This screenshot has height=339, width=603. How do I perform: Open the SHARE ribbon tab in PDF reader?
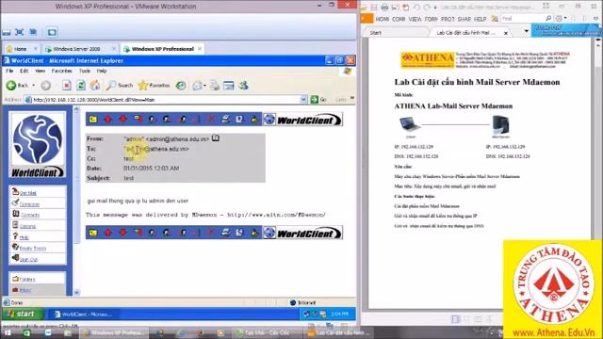point(464,19)
